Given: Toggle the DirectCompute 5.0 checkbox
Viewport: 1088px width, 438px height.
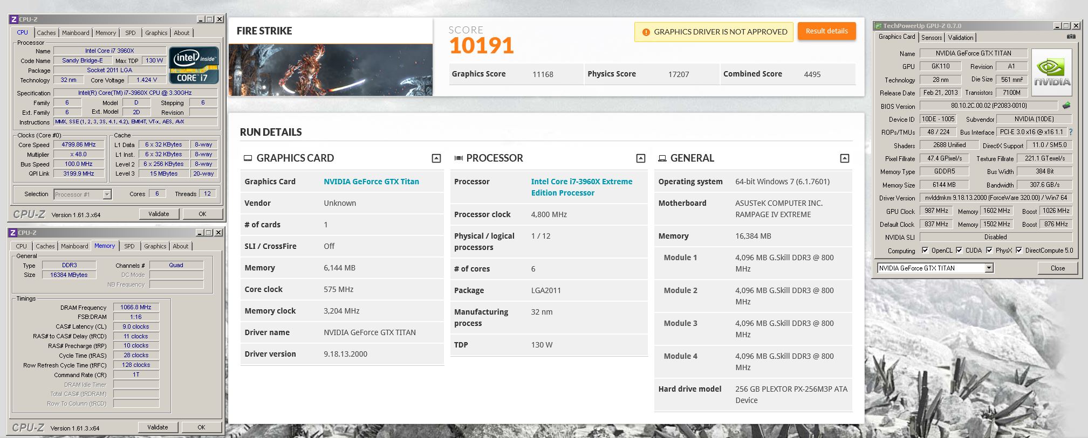Looking at the screenshot, I should 1019,250.
